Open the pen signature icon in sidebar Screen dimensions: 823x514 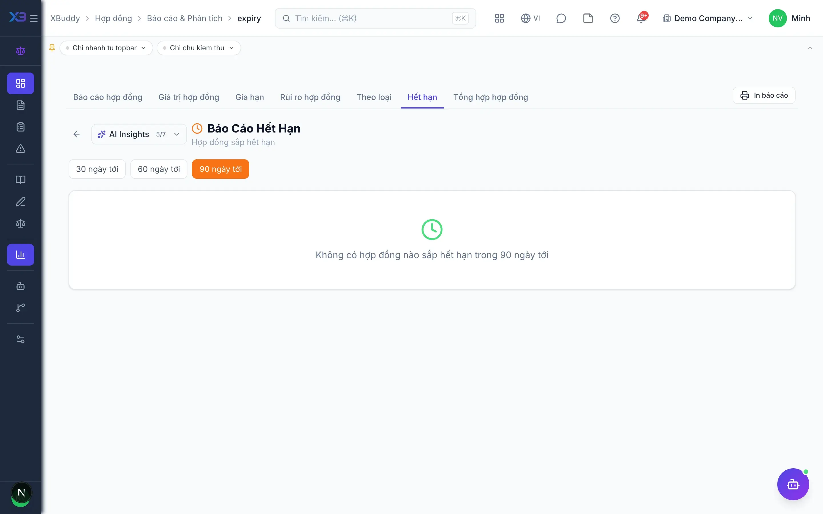tap(20, 202)
